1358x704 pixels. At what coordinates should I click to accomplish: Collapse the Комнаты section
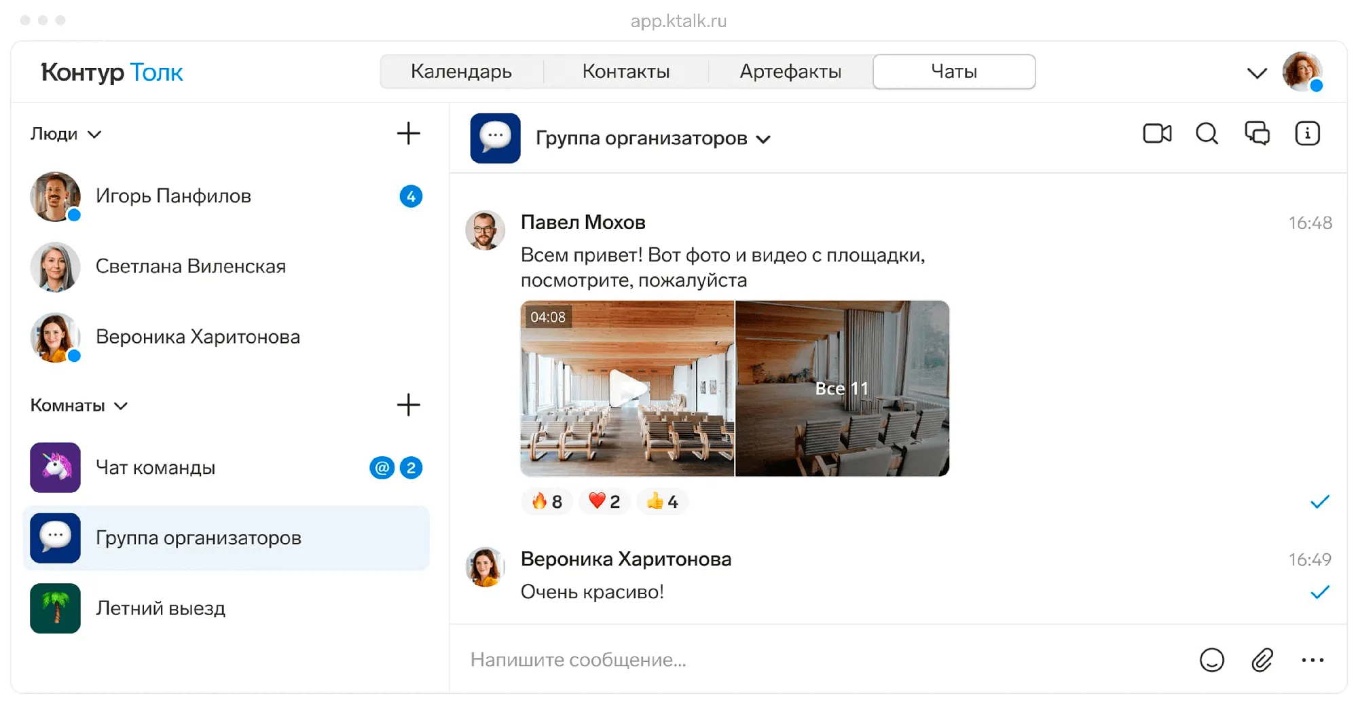(x=121, y=406)
